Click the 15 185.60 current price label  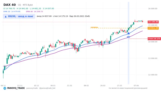click(153, 22)
